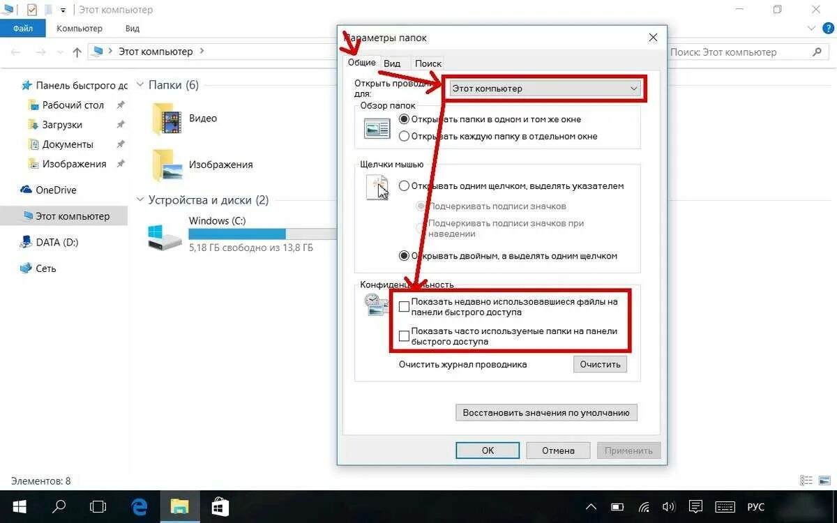Image resolution: width=837 pixels, height=523 pixels.
Task: Click Восстановить значения по умолчанию
Action: click(x=546, y=412)
